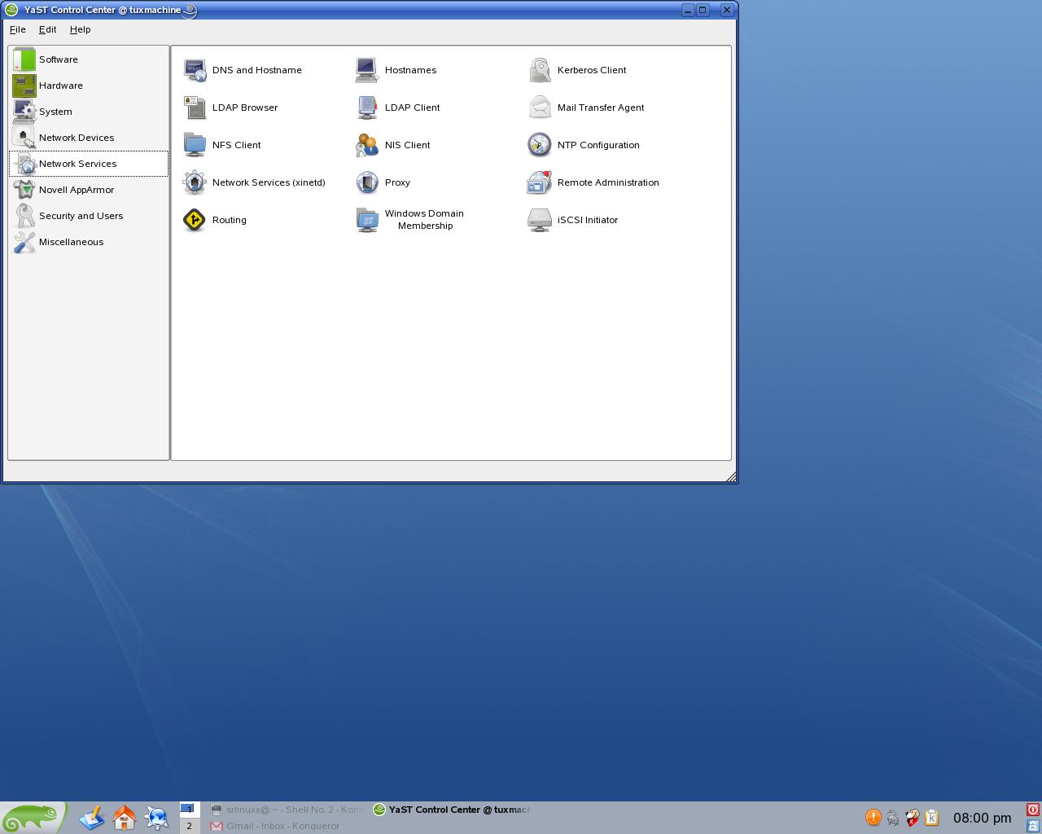Switch to virtual desktop 2 in pager
Viewport: 1042px width, 834px height.
point(190,826)
